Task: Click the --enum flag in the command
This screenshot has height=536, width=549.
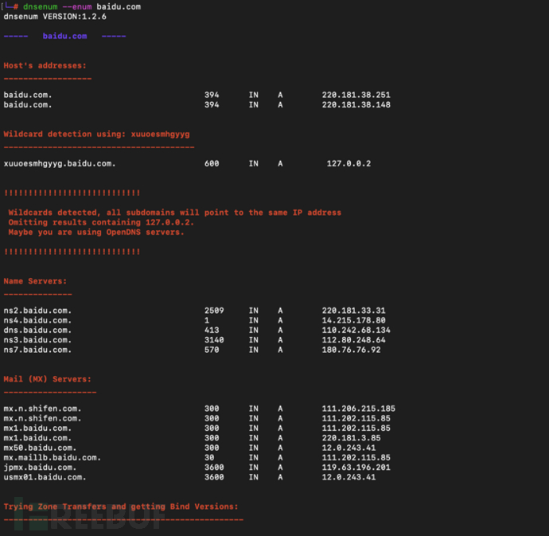Action: (x=77, y=6)
